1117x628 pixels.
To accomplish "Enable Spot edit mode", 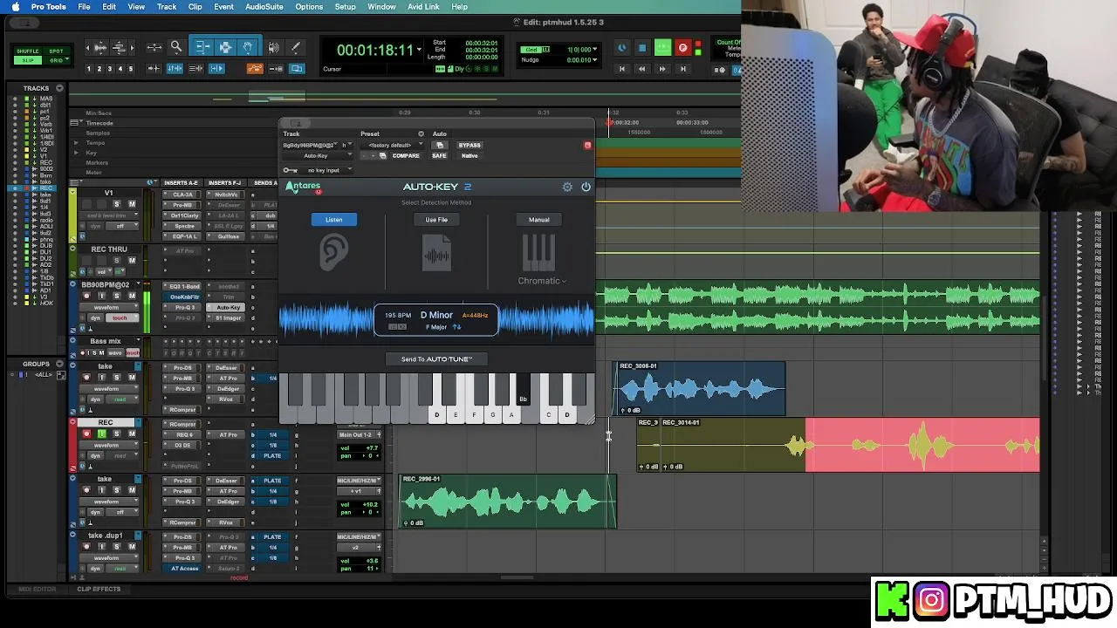I will coord(56,51).
